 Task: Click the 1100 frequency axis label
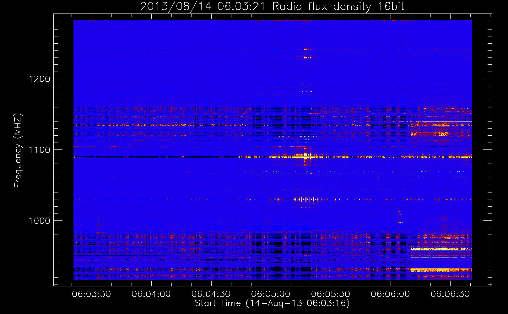pyautogui.click(x=39, y=150)
